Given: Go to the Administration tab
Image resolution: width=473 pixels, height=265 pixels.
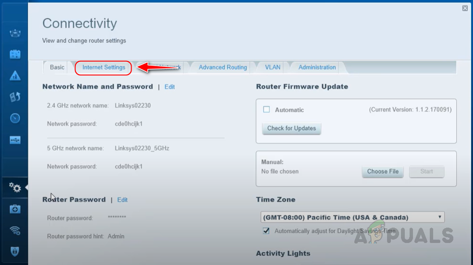Looking at the screenshot, I should point(317,68).
